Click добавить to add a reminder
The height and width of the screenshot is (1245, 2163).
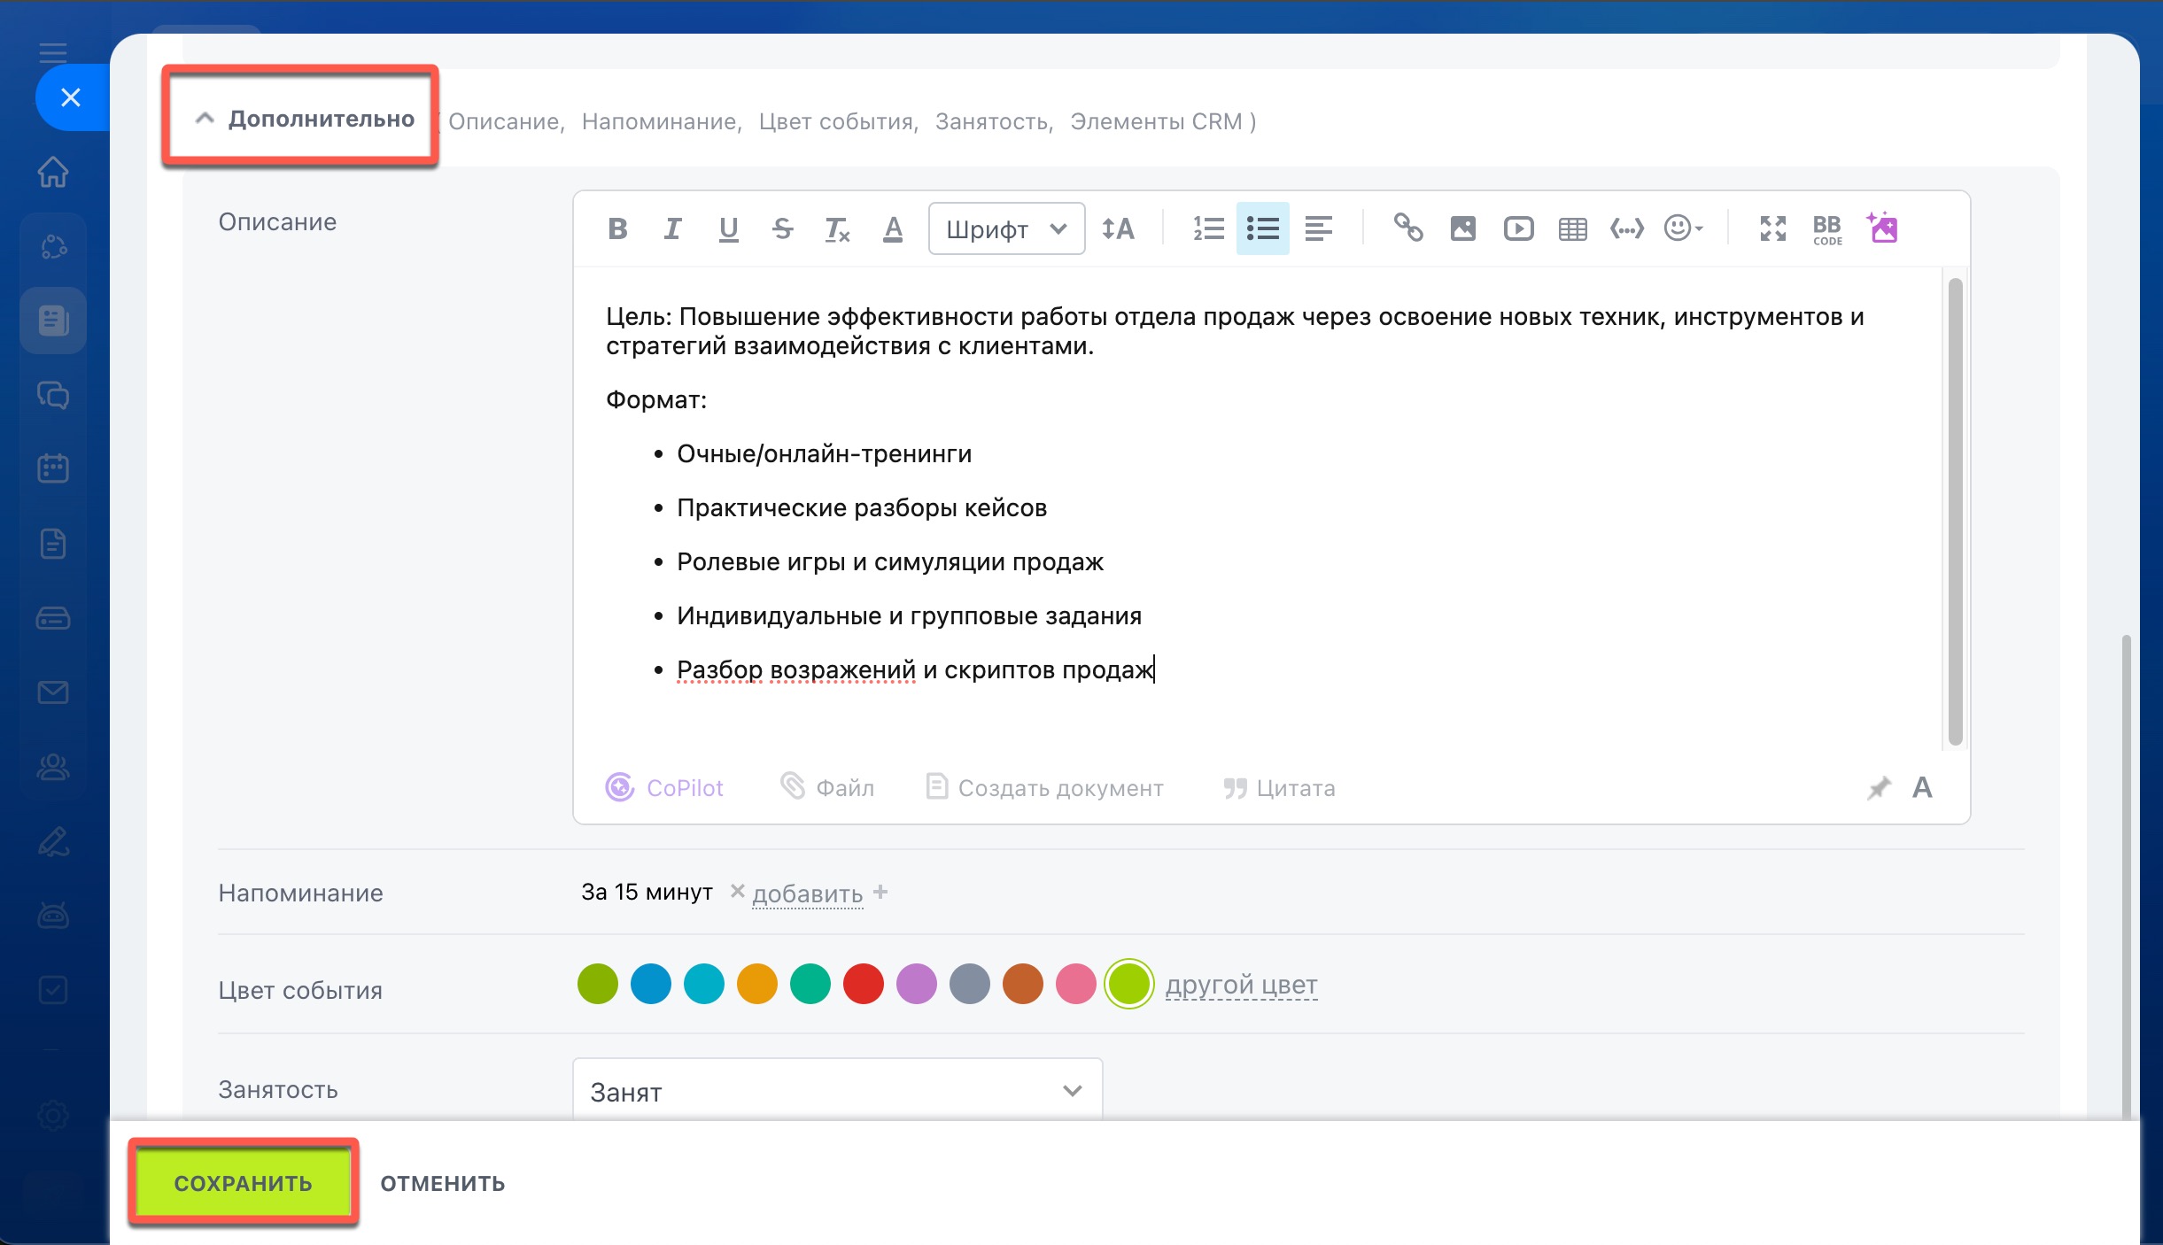[807, 893]
